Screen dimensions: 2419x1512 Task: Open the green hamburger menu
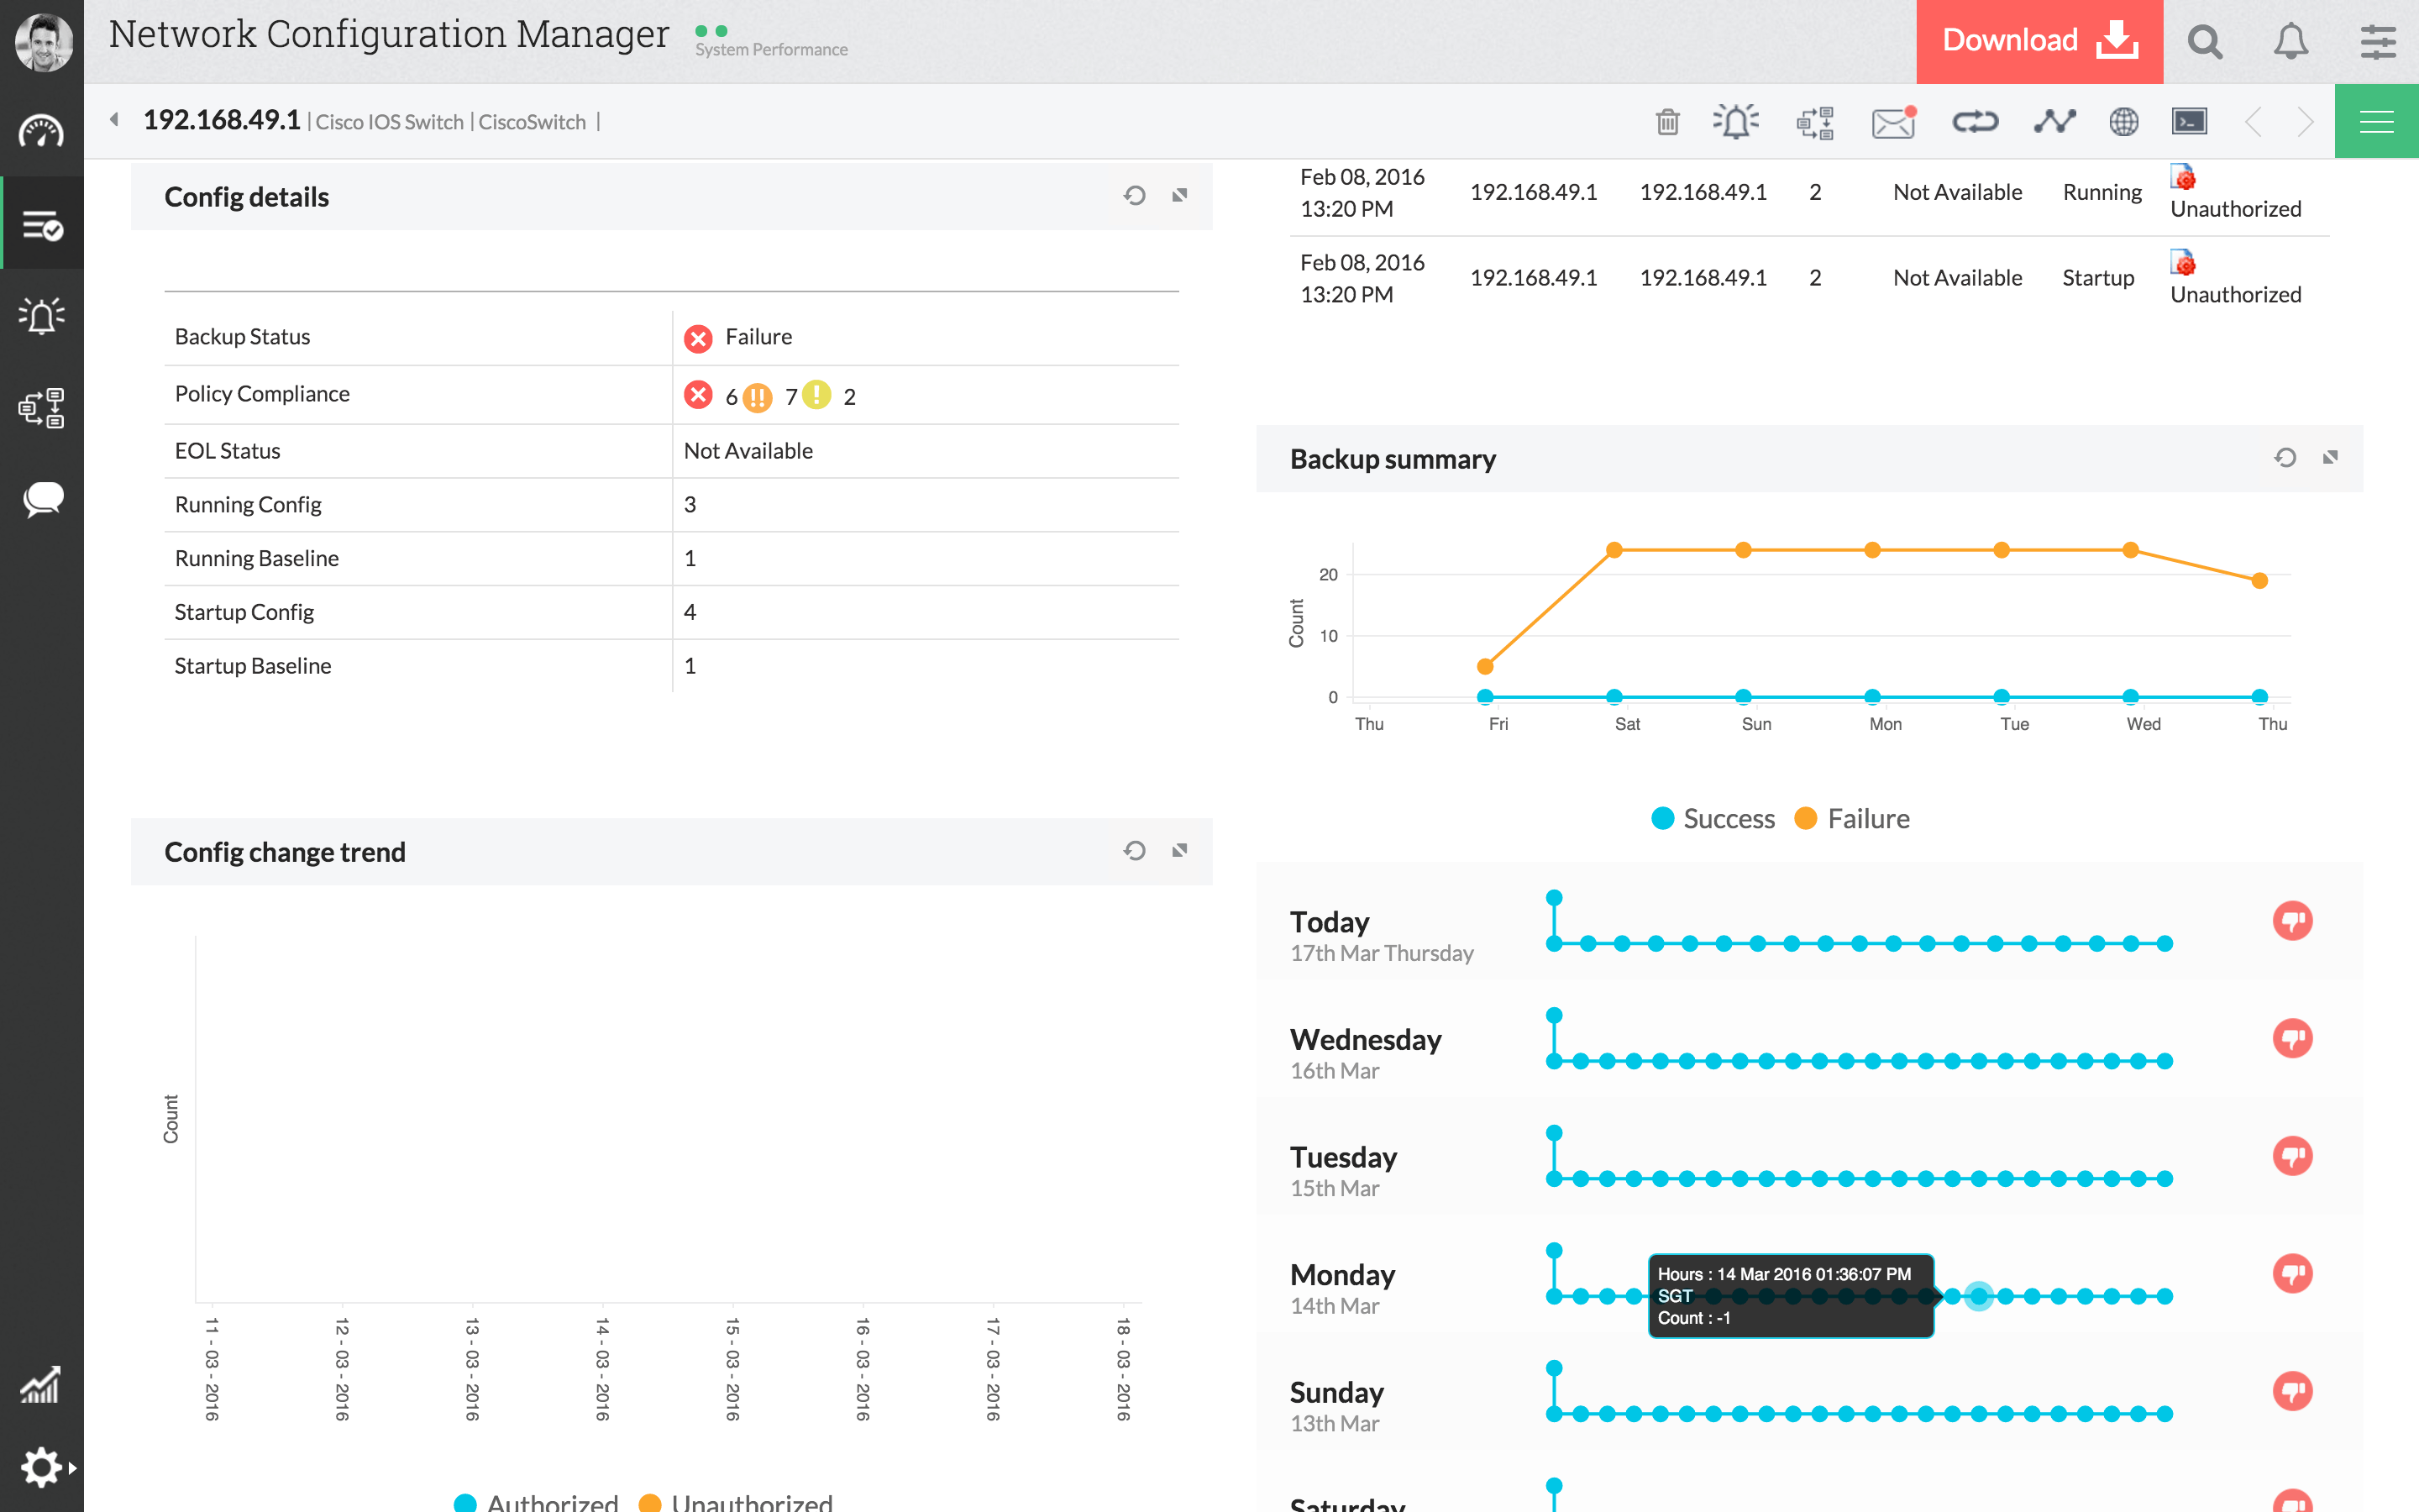pos(2376,122)
